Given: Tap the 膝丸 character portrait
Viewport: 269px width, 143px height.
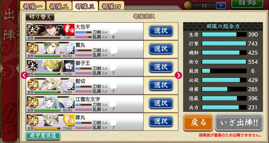Looking at the screenshot, I should (51, 120).
